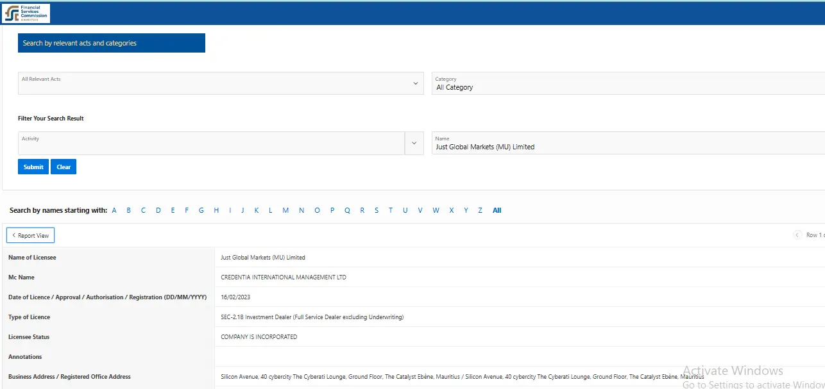Expand the Activity dropdown arrow

[414, 143]
